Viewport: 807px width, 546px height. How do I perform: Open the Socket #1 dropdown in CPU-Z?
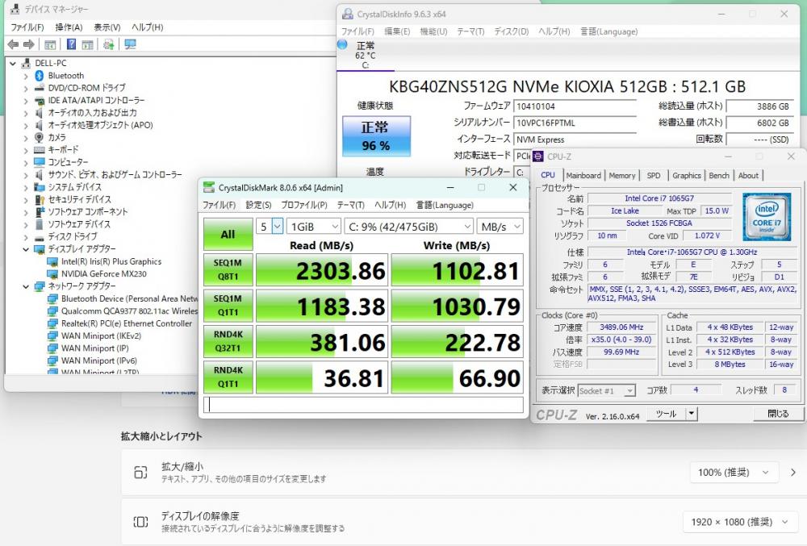pyautogui.click(x=606, y=390)
